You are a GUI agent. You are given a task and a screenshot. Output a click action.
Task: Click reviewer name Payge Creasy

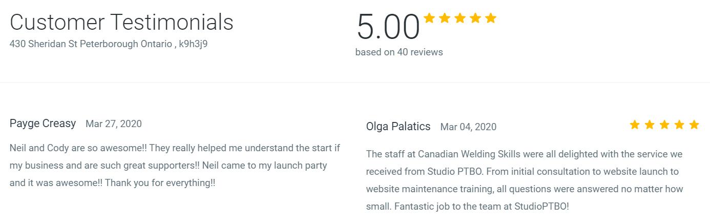pos(43,124)
